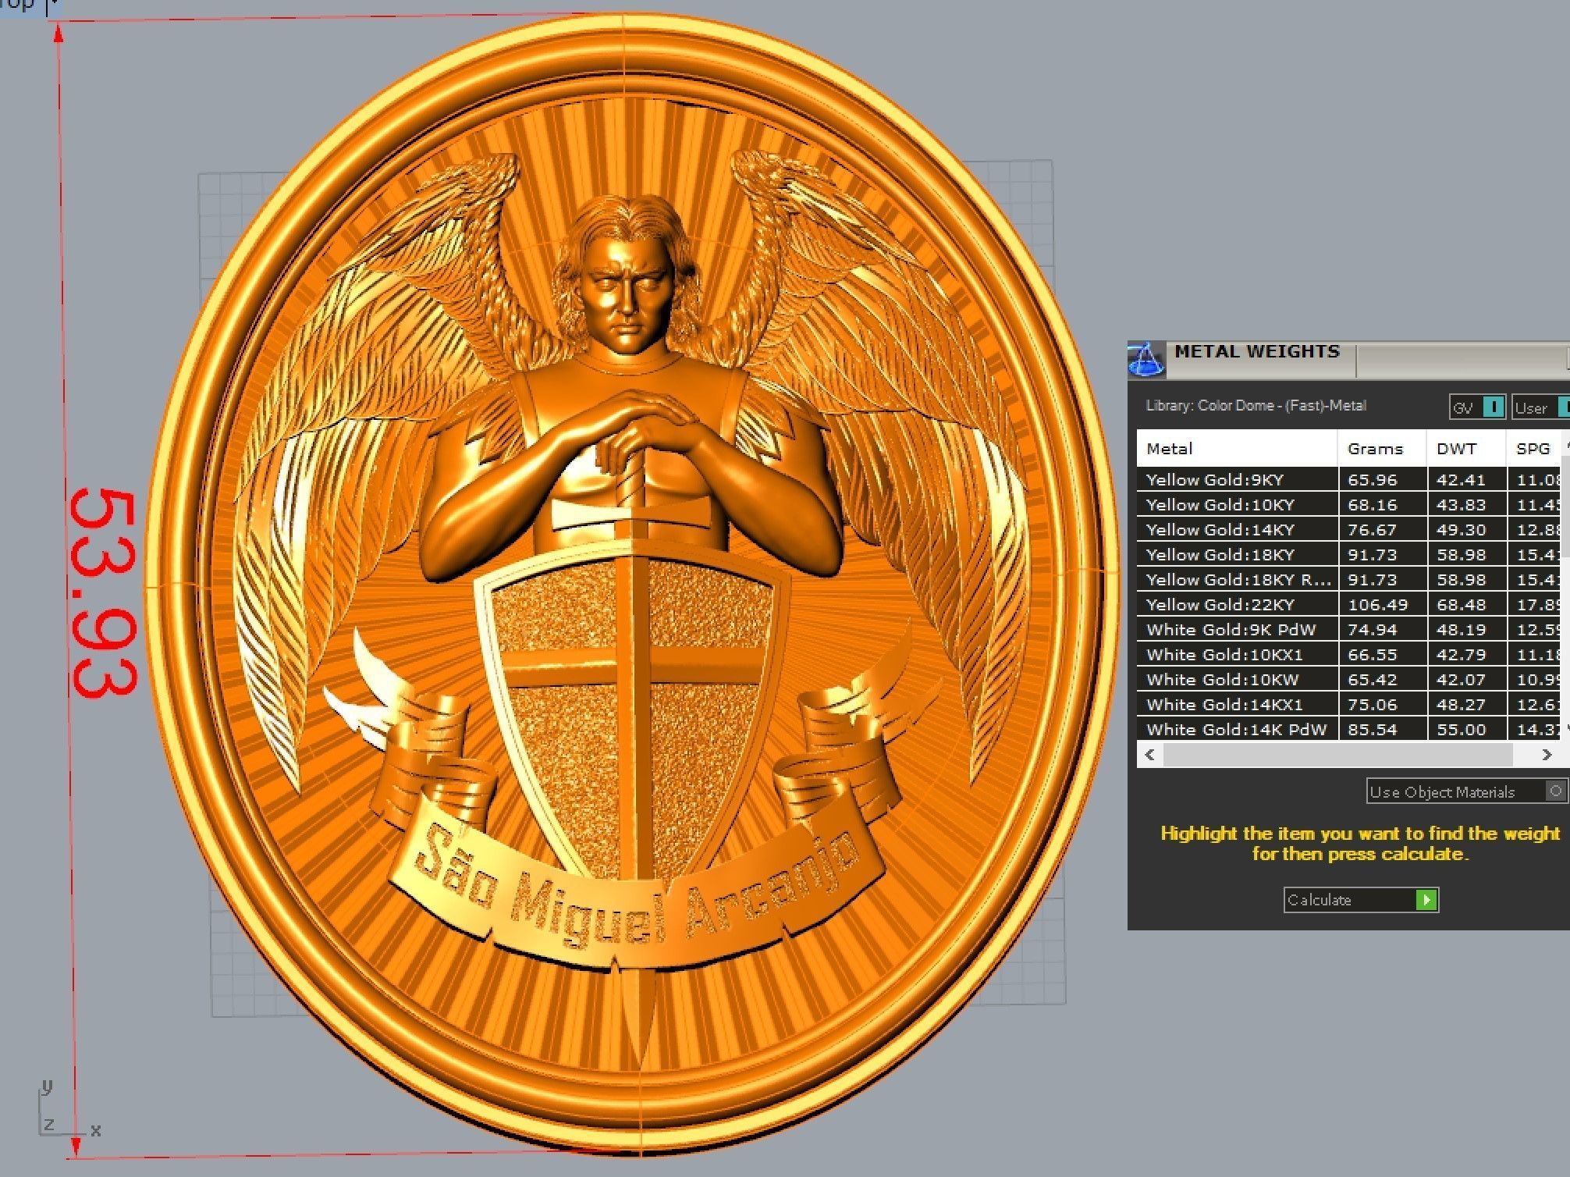Image resolution: width=1570 pixels, height=1177 pixels.
Task: Toggle the User switch
Action: click(x=1563, y=407)
